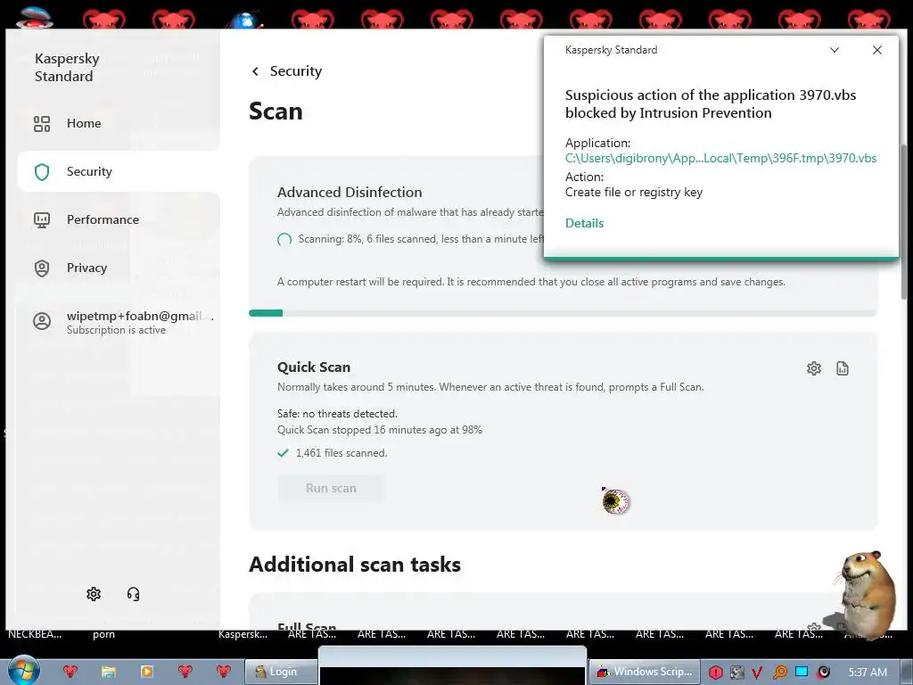This screenshot has width=913, height=685.
Task: Click the Security shield icon
Action: coord(42,172)
